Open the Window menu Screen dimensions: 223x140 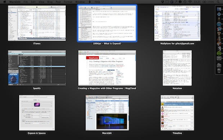(80, 2)
